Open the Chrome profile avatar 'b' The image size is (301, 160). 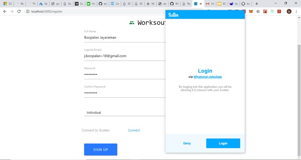pyautogui.click(x=289, y=12)
